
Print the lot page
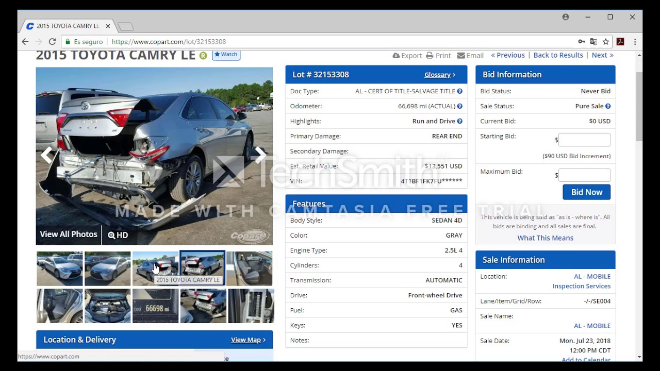point(438,56)
